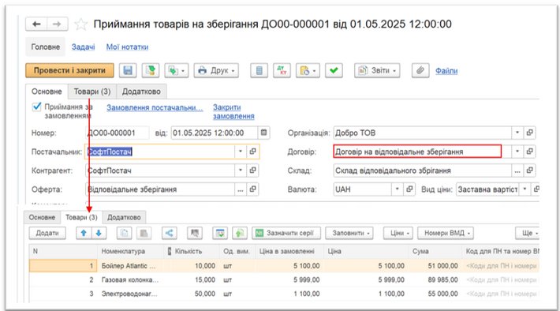Viewport: 560px width, 311px height.
Task: Expand the Постачальник dropdown arrow
Action: click(241, 152)
